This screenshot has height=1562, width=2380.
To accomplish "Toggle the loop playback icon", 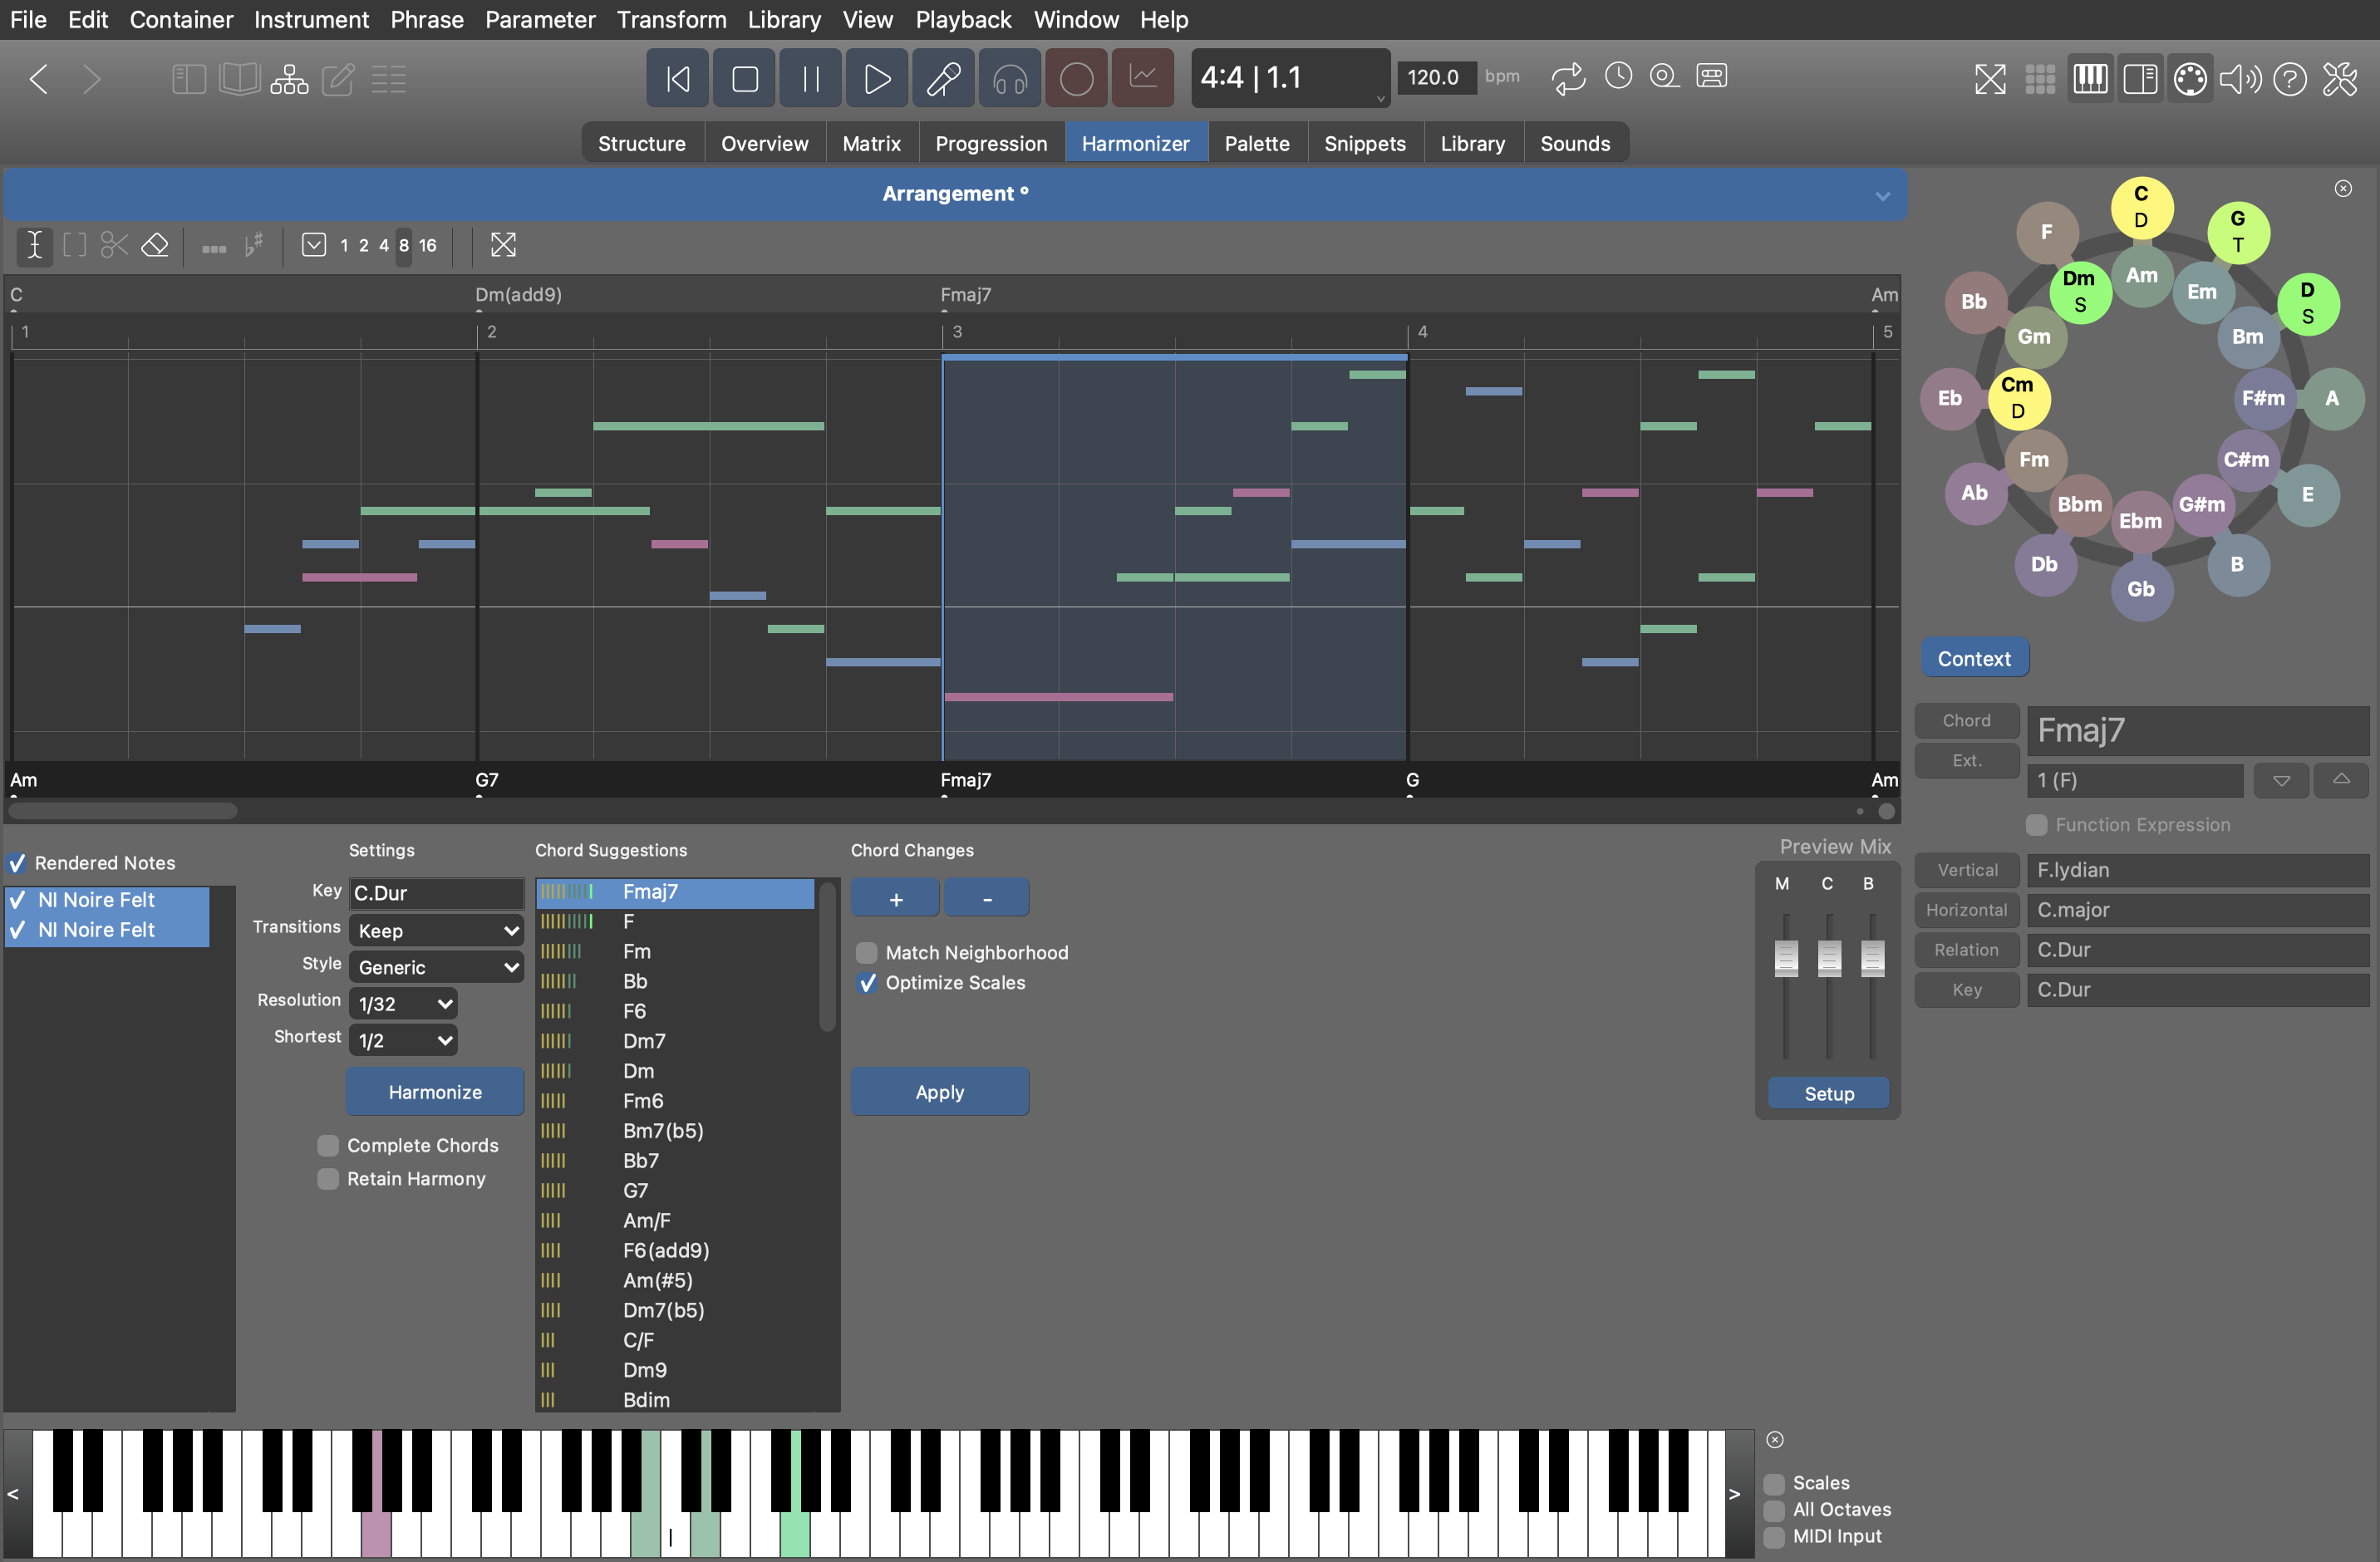I will [x=1568, y=78].
